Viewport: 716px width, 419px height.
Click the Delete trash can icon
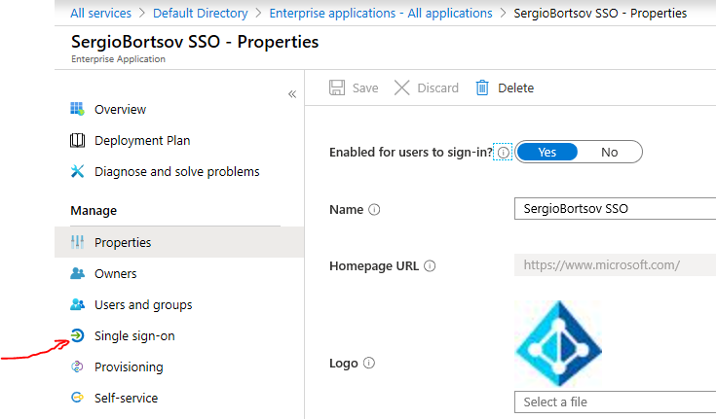[481, 87]
